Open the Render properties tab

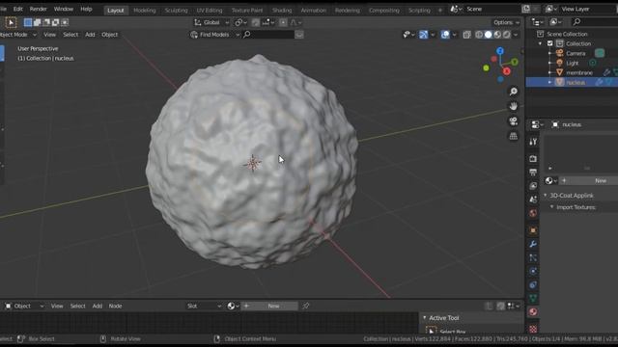tap(533, 158)
